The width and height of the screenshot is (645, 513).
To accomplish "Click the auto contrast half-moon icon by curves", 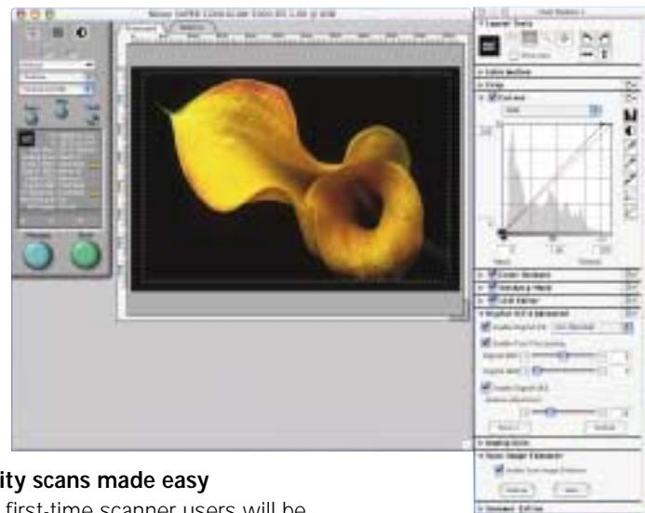I will point(630,131).
